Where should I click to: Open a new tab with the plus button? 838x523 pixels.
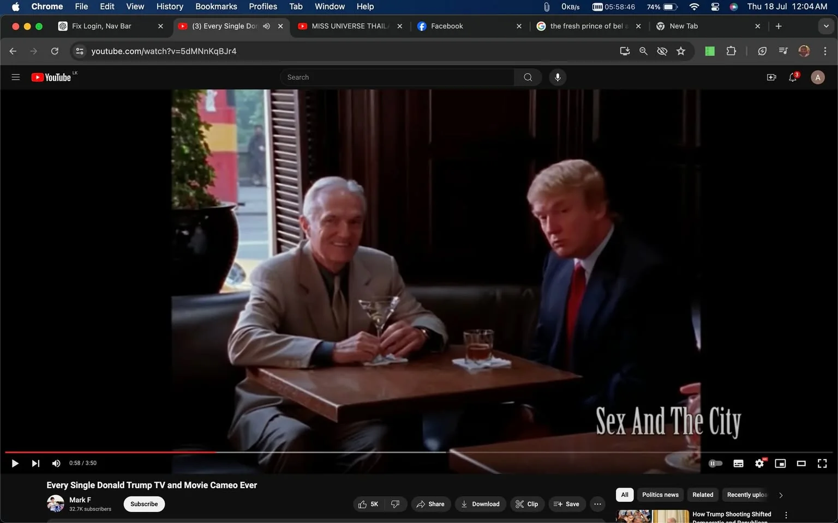click(x=779, y=26)
